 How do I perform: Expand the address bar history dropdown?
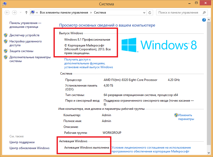[144, 13]
